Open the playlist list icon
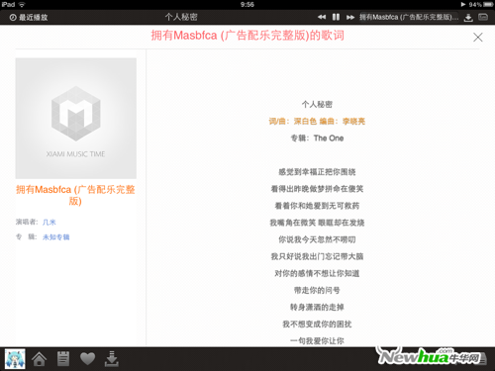This screenshot has height=371, width=495. (63, 359)
